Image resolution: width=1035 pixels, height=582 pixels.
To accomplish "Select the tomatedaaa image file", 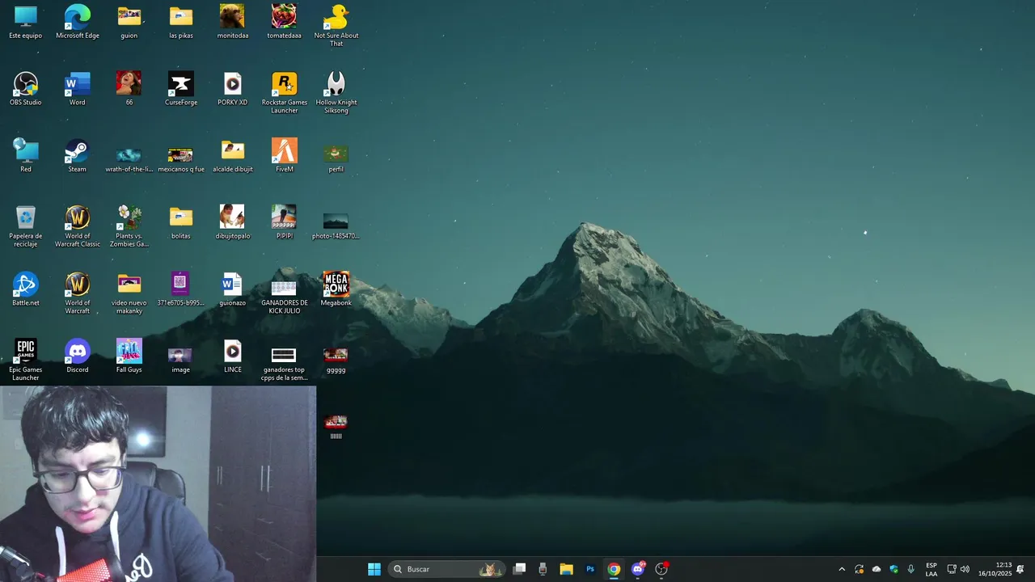I will 285,22.
